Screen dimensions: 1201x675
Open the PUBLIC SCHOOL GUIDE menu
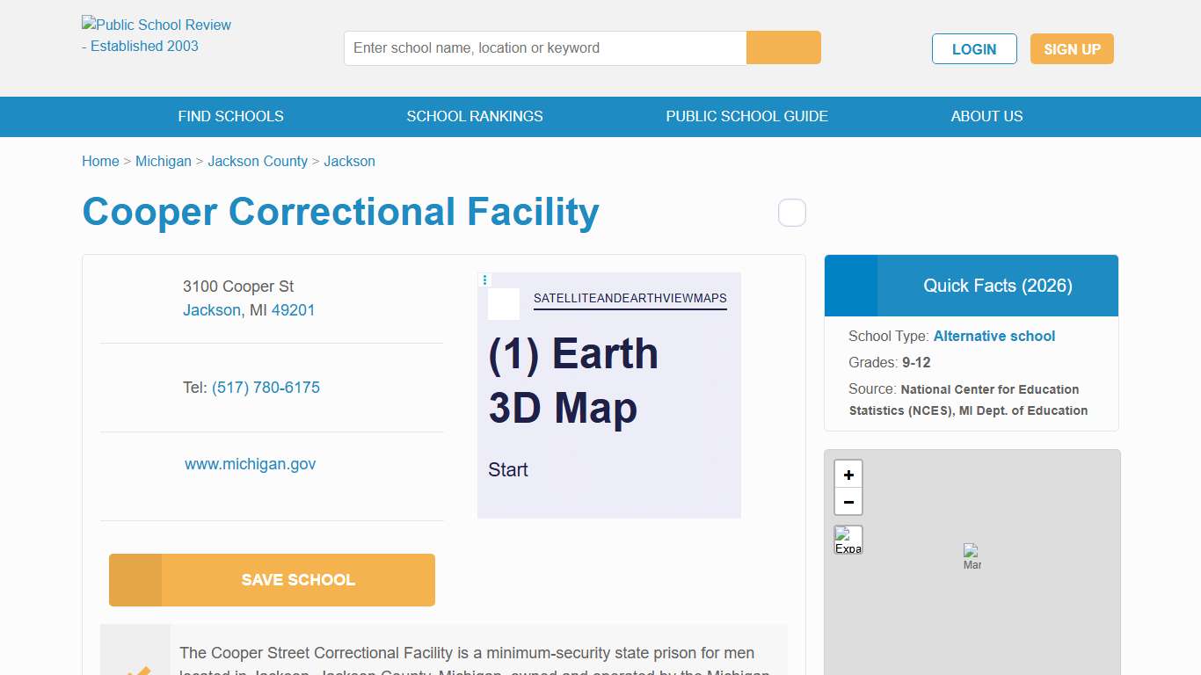click(x=746, y=116)
